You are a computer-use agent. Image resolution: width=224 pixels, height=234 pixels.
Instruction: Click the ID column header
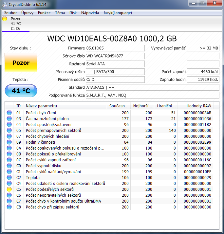tap(19, 106)
